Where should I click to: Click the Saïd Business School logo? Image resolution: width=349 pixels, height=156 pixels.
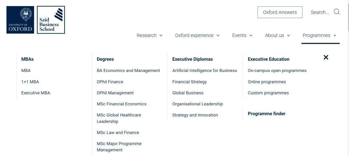pyautogui.click(x=51, y=20)
